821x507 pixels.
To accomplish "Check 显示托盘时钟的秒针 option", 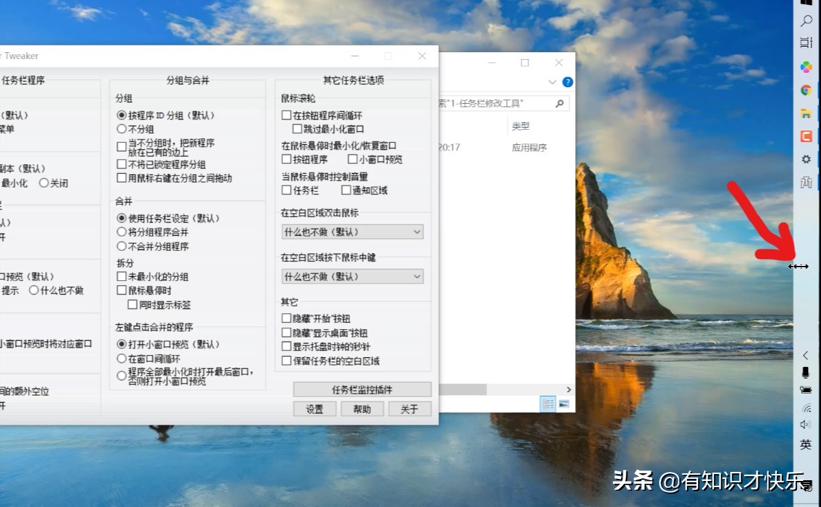I will [286, 346].
